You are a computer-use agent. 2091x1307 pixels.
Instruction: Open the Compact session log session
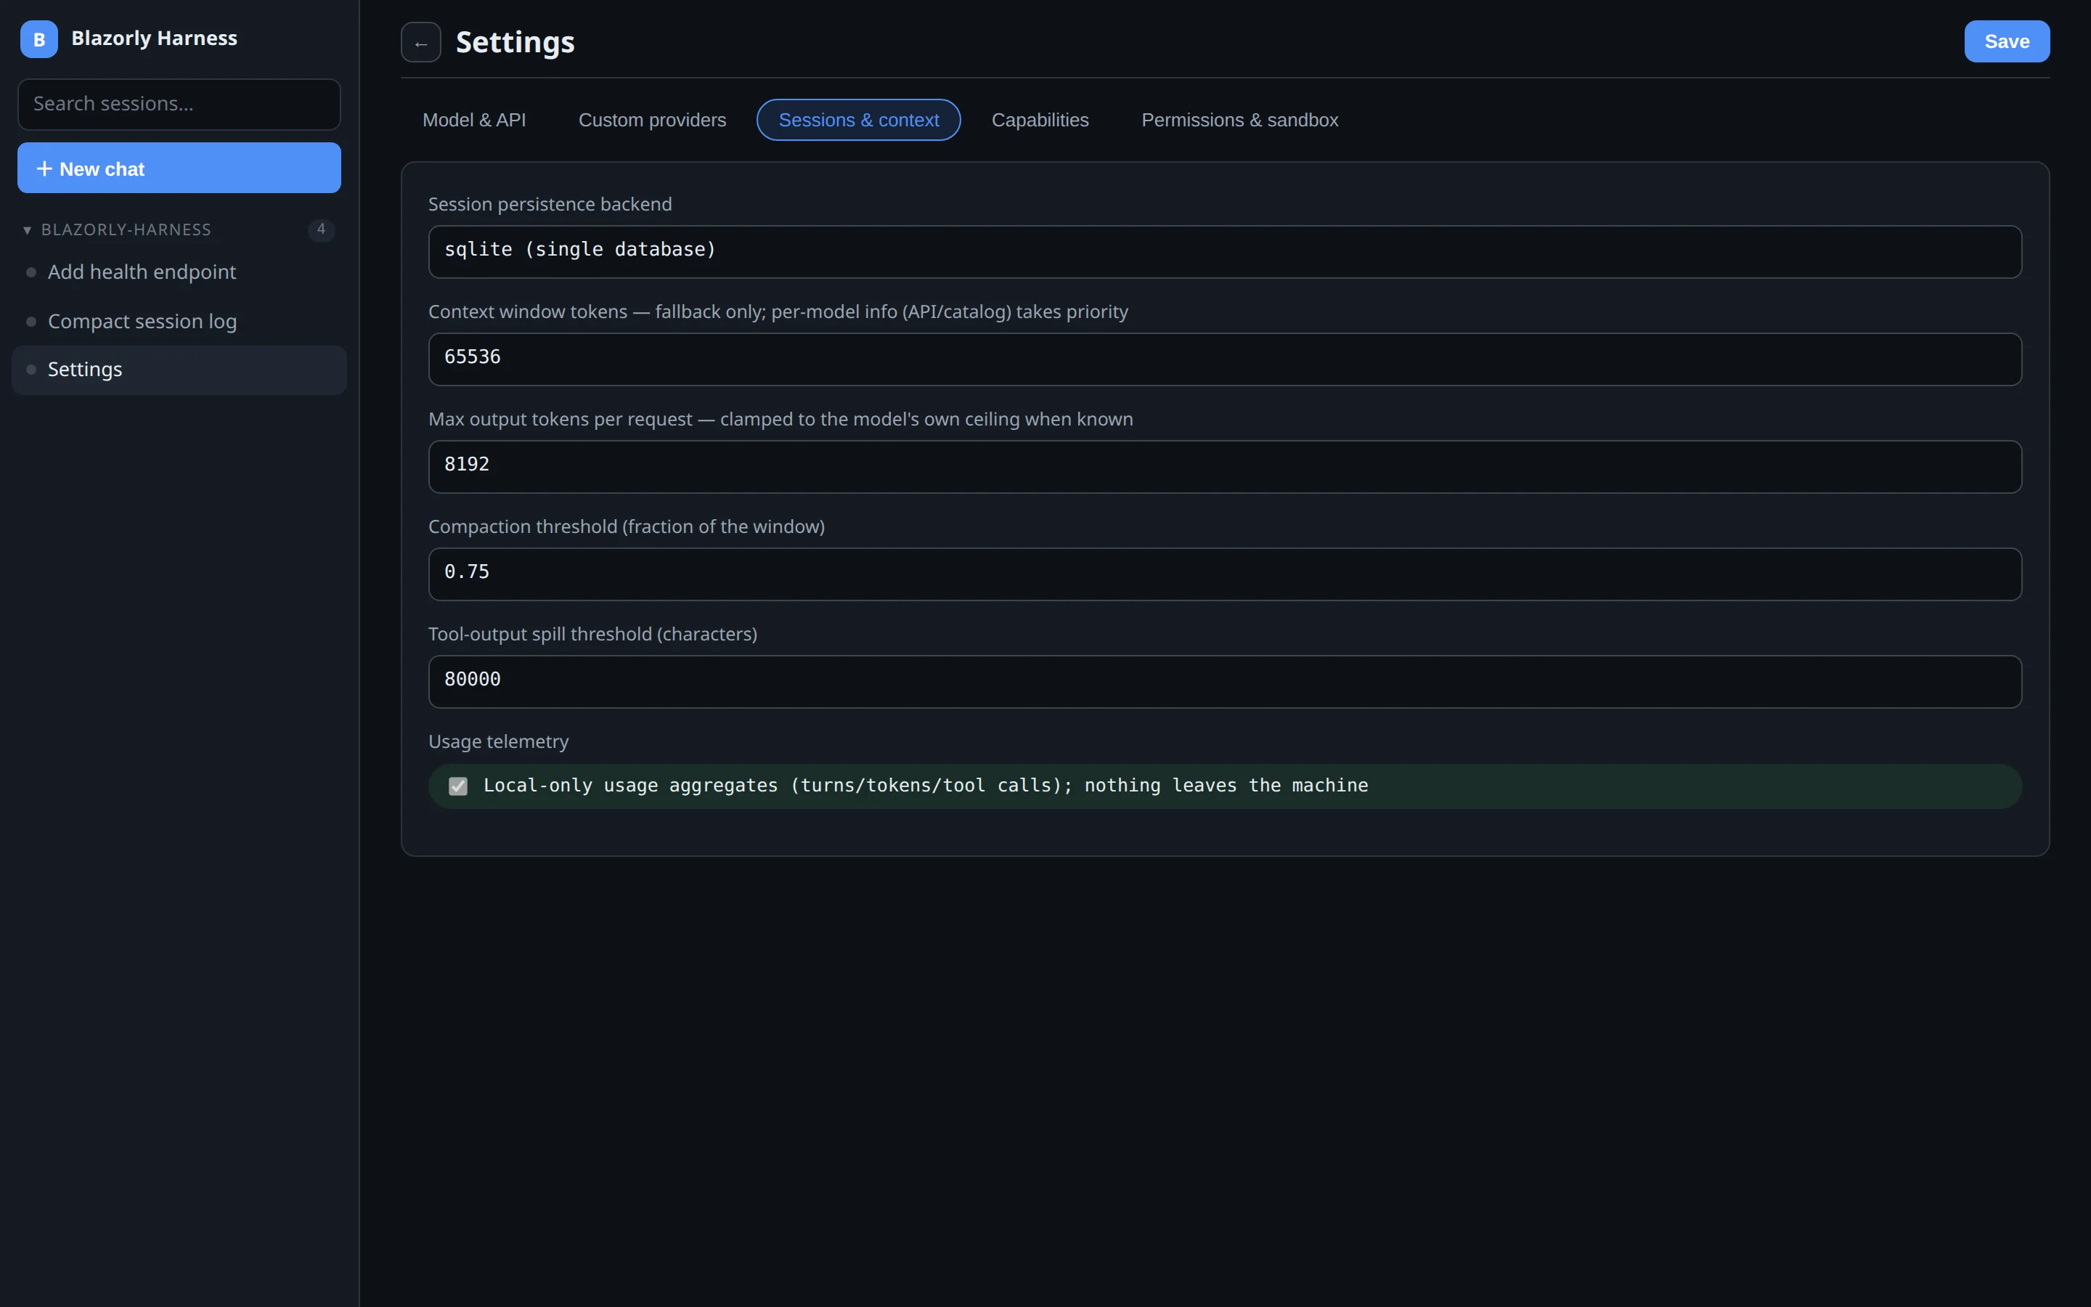pyautogui.click(x=179, y=322)
